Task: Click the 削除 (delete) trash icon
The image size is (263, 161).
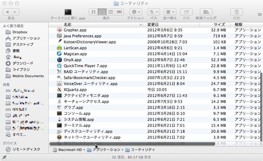Action: 236,12
